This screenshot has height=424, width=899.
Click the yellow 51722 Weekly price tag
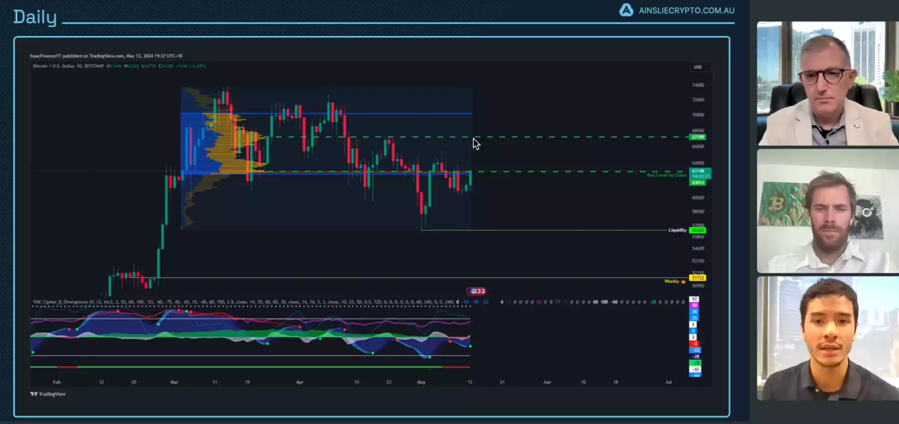tap(698, 278)
